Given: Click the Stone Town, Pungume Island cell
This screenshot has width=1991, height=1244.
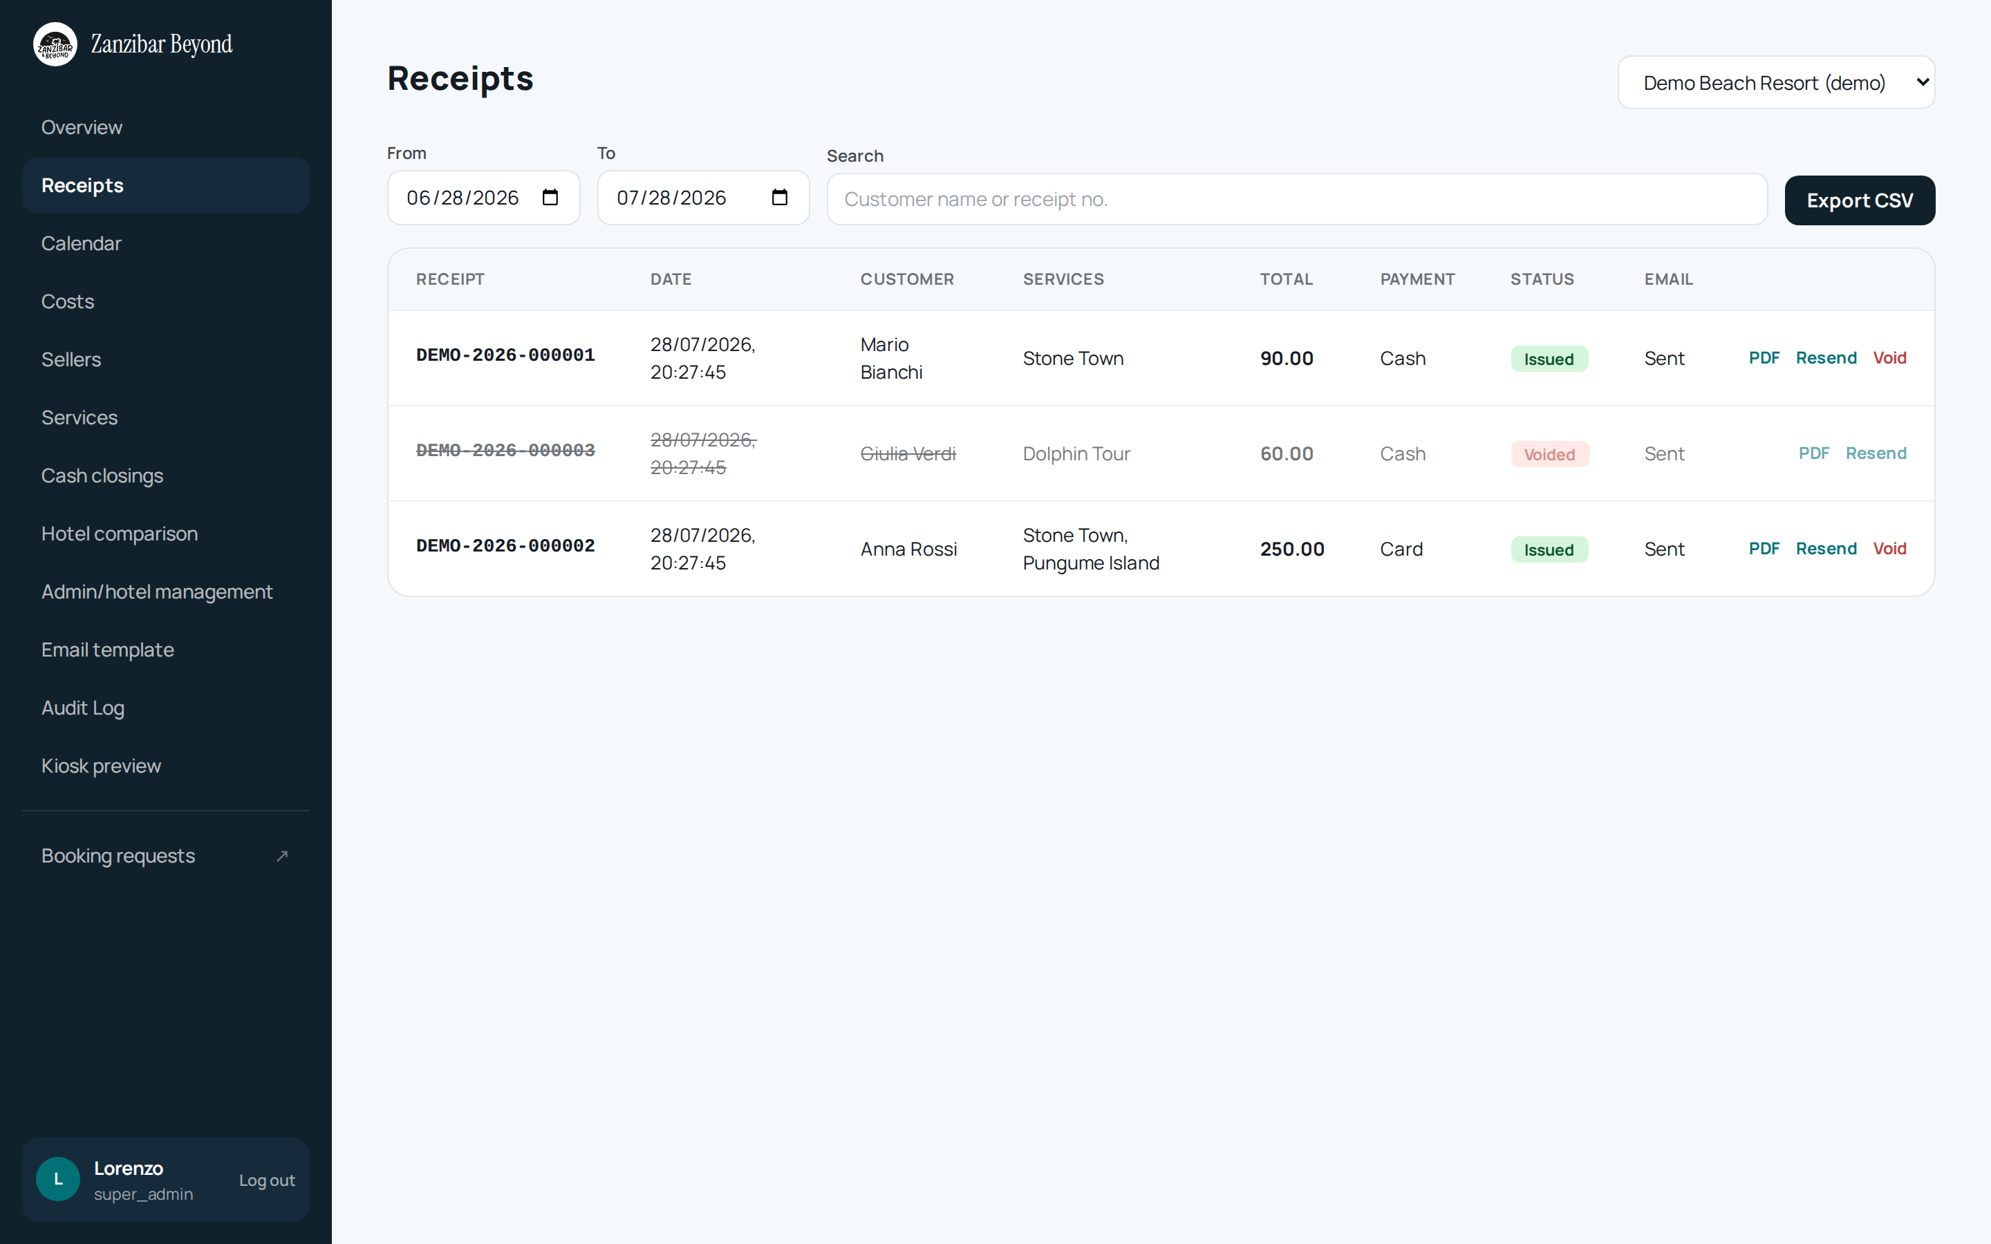Looking at the screenshot, I should click(x=1091, y=549).
